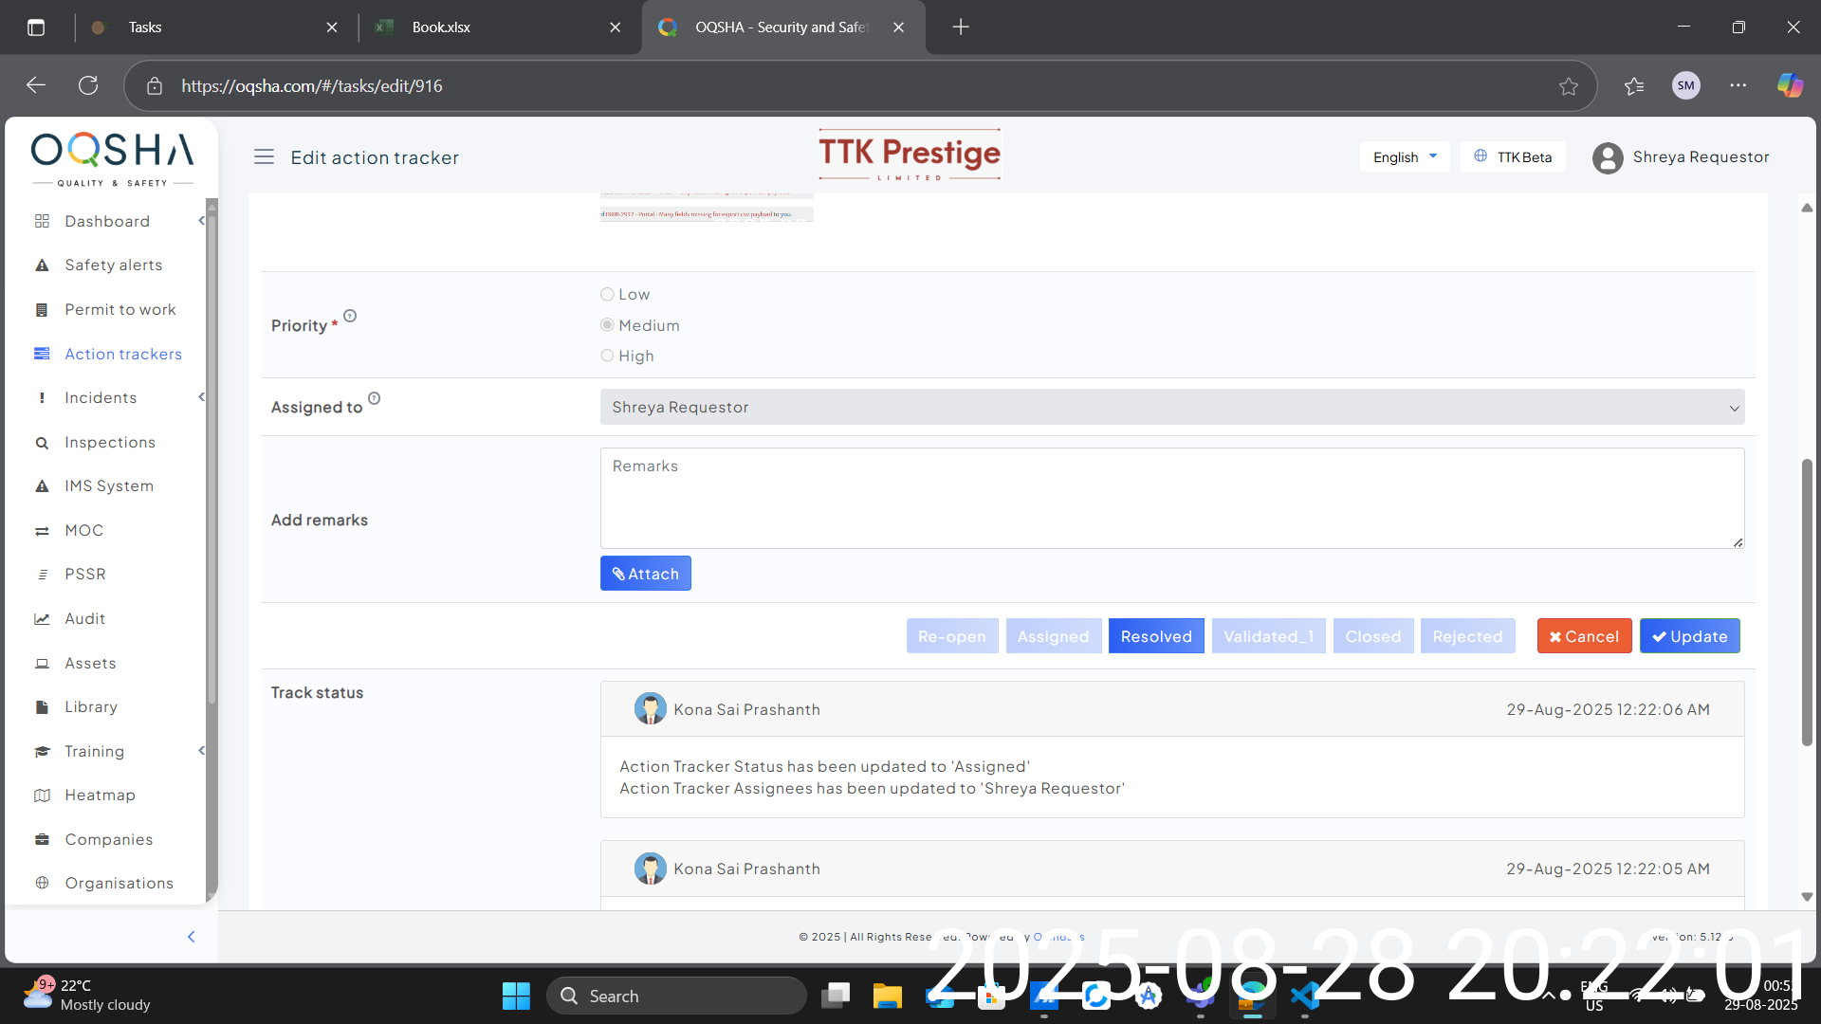Click the Priority help question icon
The height and width of the screenshot is (1024, 1821).
[350, 316]
